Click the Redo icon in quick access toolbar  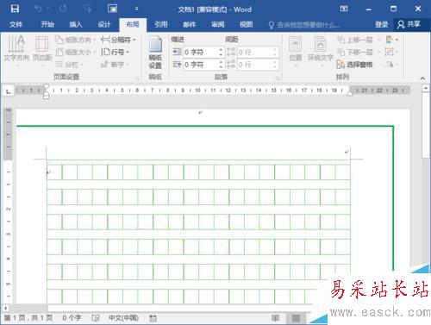coord(63,9)
